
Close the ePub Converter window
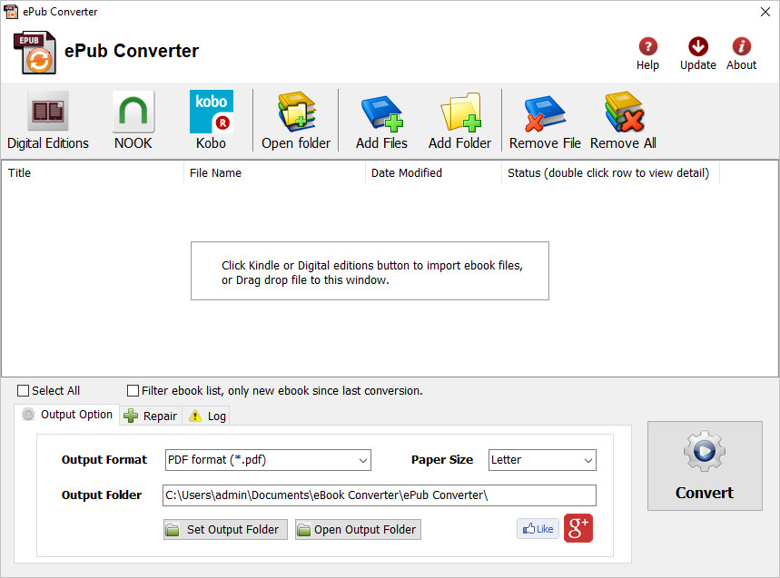click(765, 12)
